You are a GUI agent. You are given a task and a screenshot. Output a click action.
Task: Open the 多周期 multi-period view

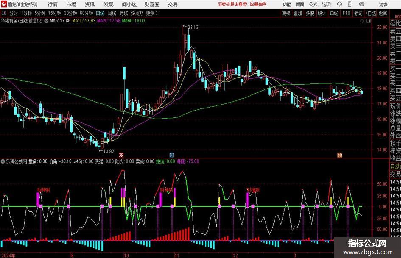[x=137, y=13]
